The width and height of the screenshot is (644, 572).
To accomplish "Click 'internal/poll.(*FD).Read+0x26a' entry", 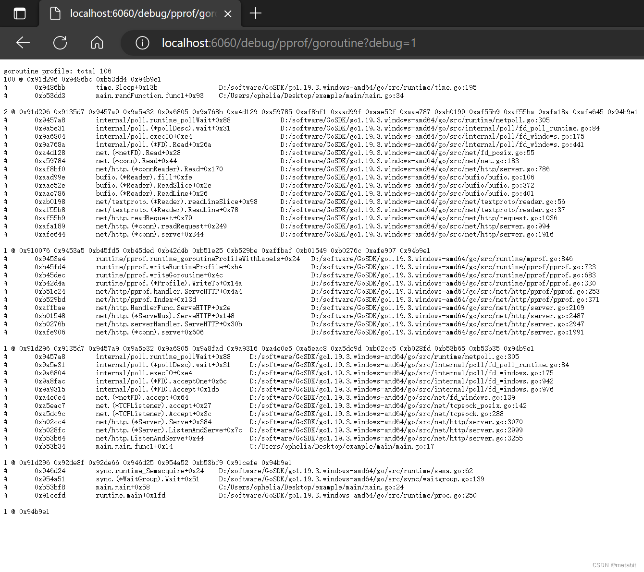I will pos(153,144).
